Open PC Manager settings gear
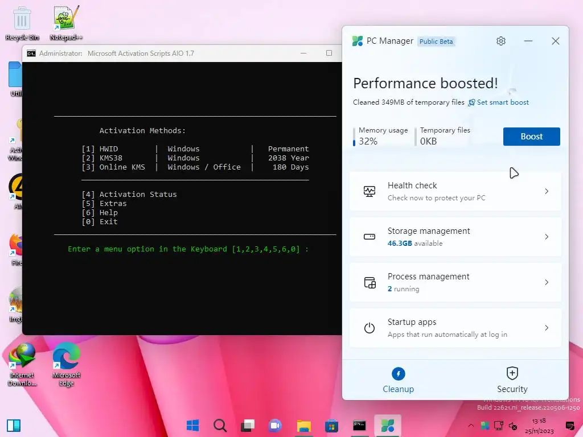The height and width of the screenshot is (437, 583). pos(501,41)
